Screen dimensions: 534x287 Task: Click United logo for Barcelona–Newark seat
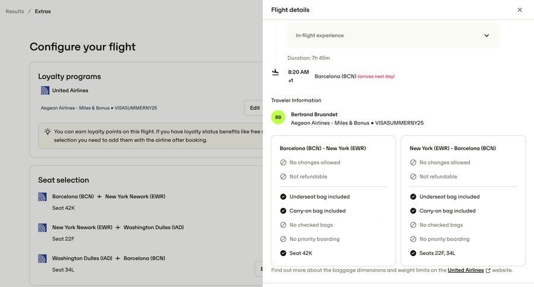pyautogui.click(x=43, y=197)
